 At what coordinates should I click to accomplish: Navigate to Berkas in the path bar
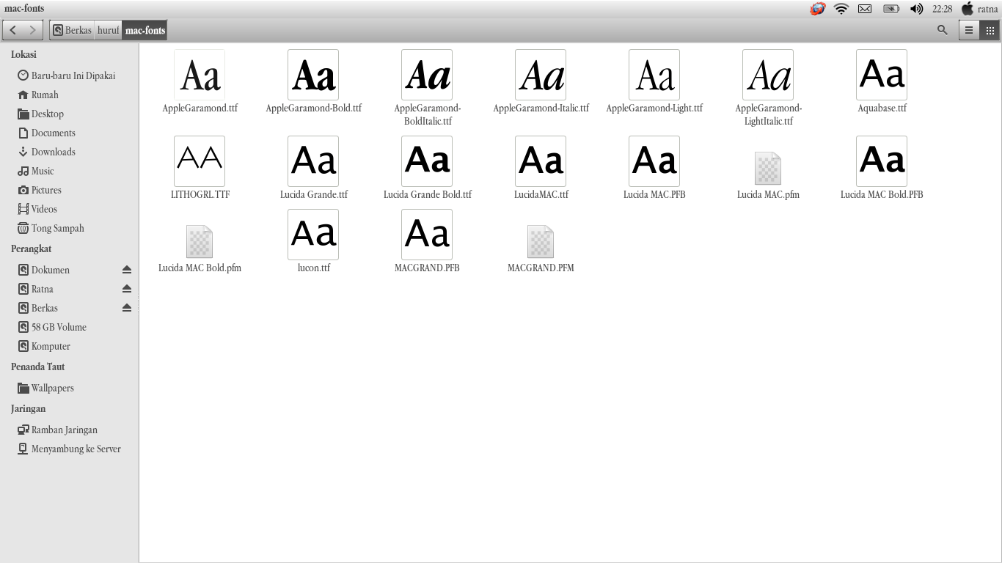72,30
